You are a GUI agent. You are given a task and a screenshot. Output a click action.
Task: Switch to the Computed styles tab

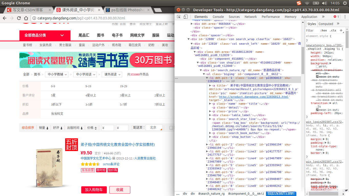pyautogui.click(x=326, y=24)
